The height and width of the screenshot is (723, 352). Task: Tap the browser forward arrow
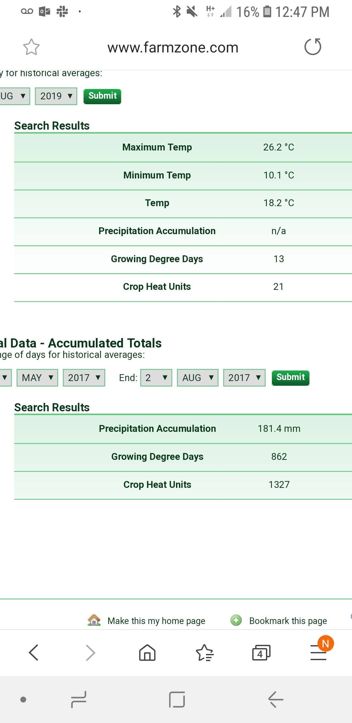(90, 652)
